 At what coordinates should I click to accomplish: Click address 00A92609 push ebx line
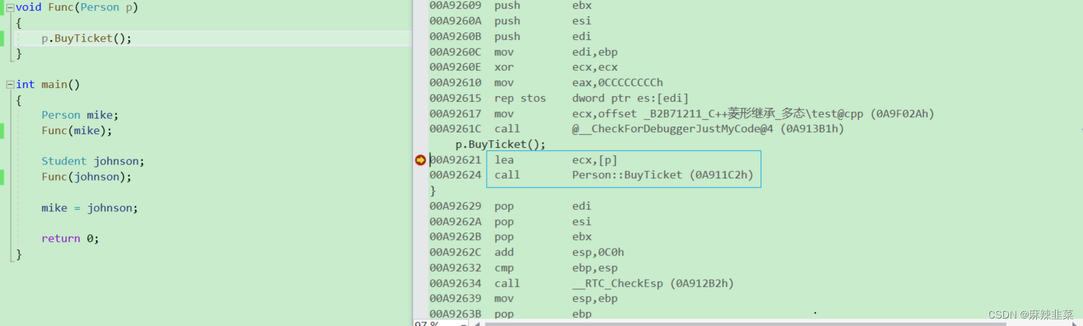click(x=510, y=6)
